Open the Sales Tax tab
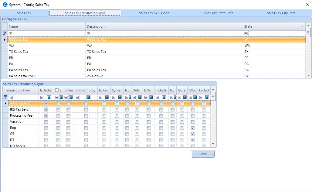Image resolution: width=312 pixels, height=192 pixels. pos(24,13)
